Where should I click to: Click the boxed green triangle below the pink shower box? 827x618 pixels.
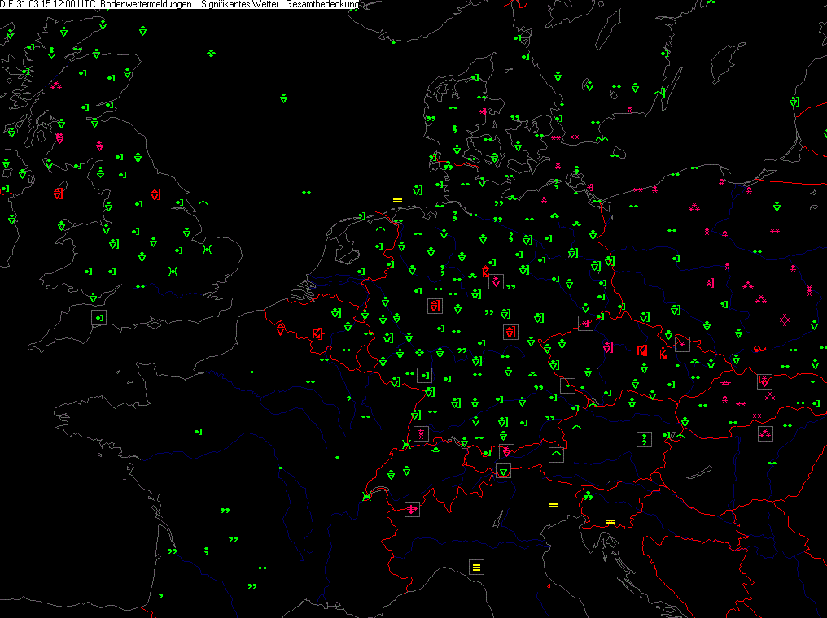pyautogui.click(x=504, y=471)
